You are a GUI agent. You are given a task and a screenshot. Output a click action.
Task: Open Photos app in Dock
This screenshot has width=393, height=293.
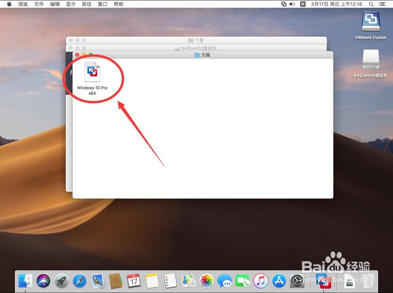tap(207, 281)
